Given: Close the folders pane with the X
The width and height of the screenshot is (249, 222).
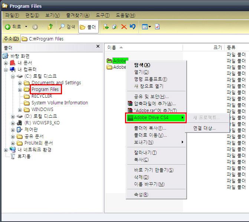Looking at the screenshot, I should pos(98,46).
